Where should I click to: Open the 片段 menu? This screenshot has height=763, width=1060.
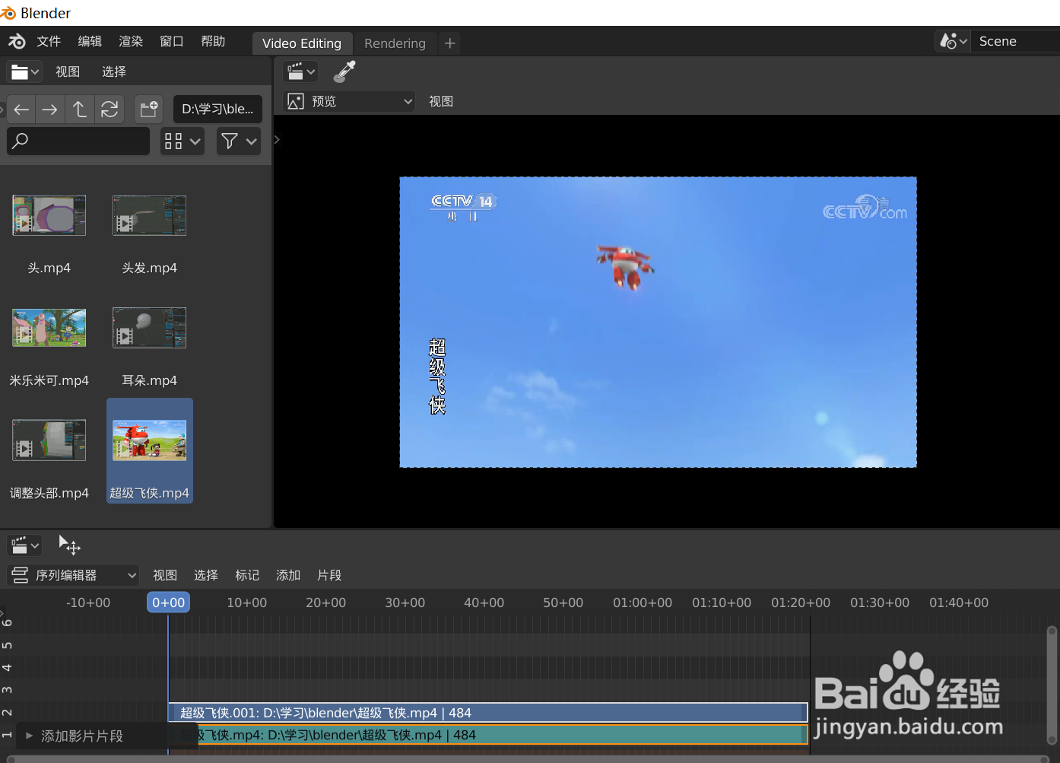pos(329,575)
